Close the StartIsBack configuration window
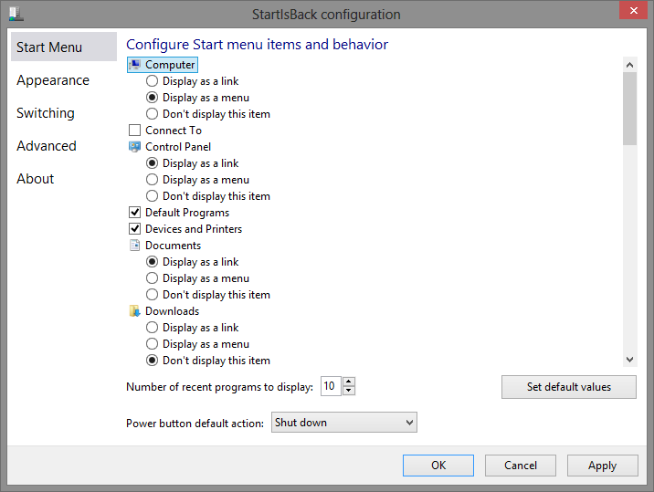This screenshot has width=654, height=492. coord(633,10)
